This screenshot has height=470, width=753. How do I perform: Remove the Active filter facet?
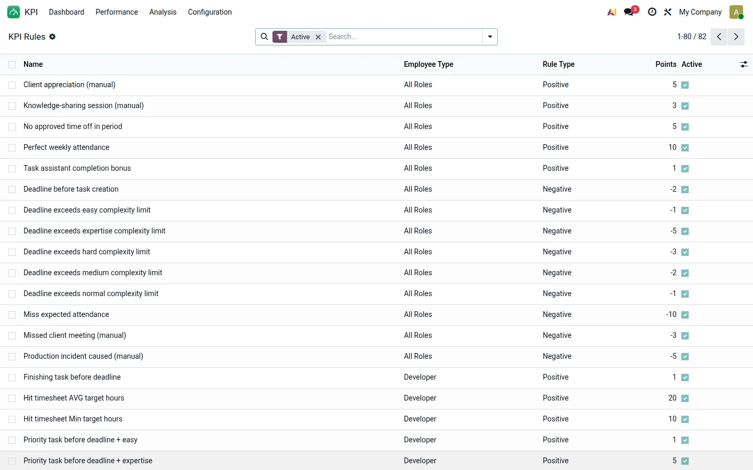[318, 37]
